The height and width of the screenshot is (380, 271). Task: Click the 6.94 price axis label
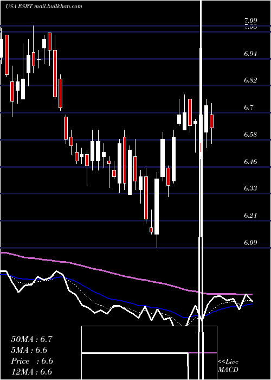click(250, 54)
